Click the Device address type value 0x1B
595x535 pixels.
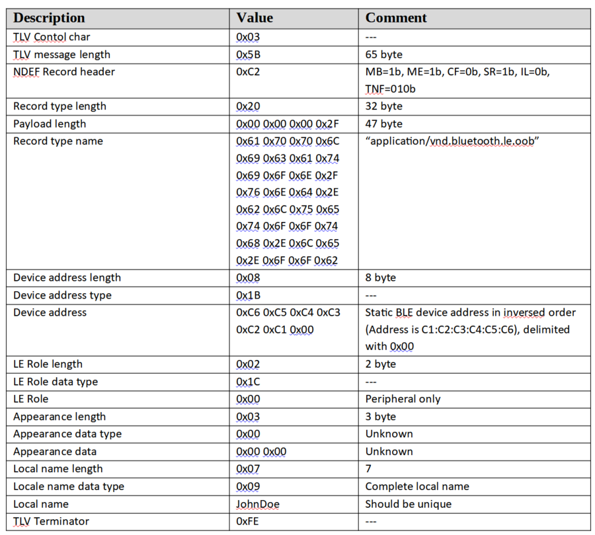pyautogui.click(x=248, y=295)
